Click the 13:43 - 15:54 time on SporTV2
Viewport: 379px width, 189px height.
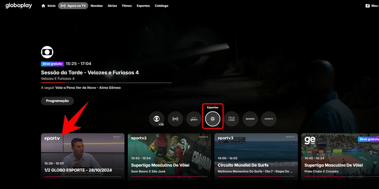(x=141, y=158)
